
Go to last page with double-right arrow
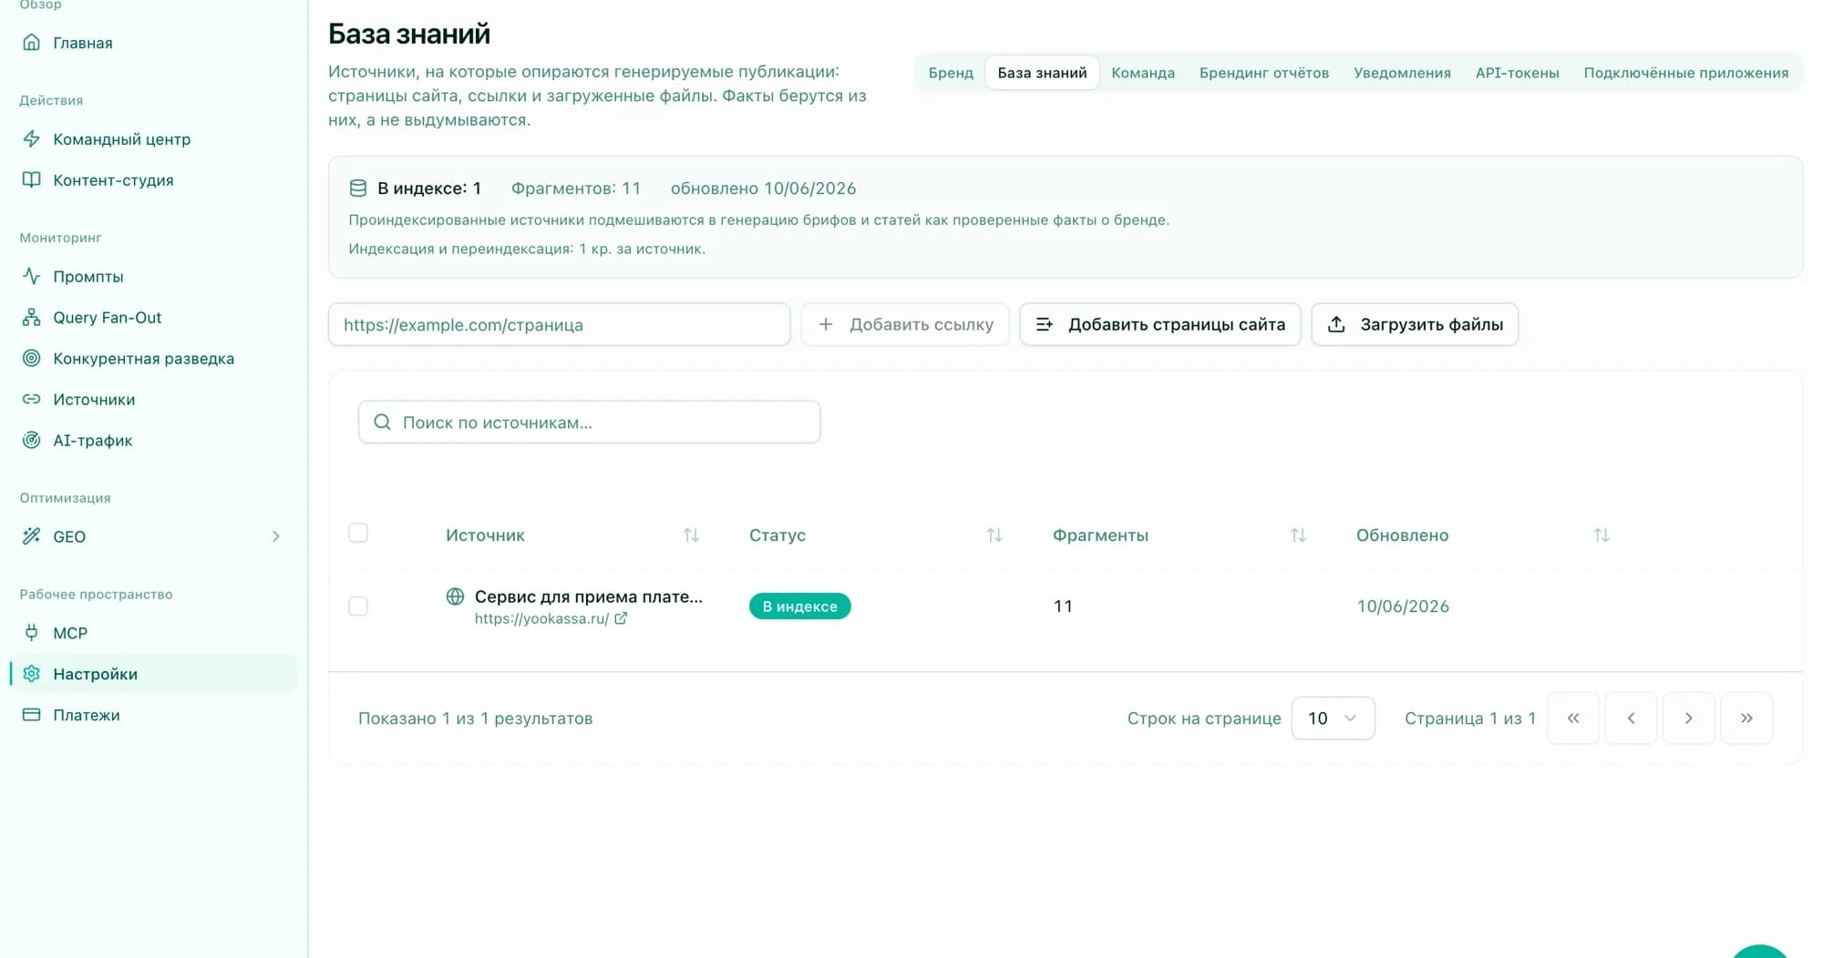(1746, 718)
